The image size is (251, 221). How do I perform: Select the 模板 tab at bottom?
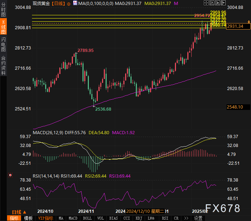click(x=28, y=218)
